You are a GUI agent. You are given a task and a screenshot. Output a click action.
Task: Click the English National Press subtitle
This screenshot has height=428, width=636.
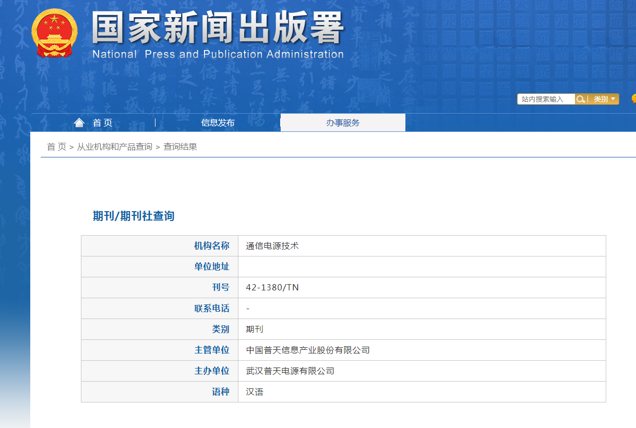point(218,54)
